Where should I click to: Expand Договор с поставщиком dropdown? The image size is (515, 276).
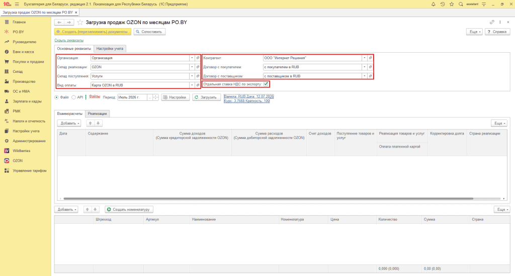pyautogui.click(x=364, y=76)
